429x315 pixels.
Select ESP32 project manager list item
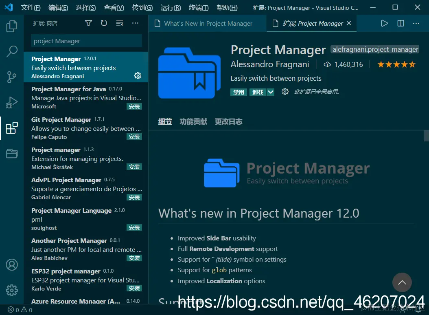(86, 279)
